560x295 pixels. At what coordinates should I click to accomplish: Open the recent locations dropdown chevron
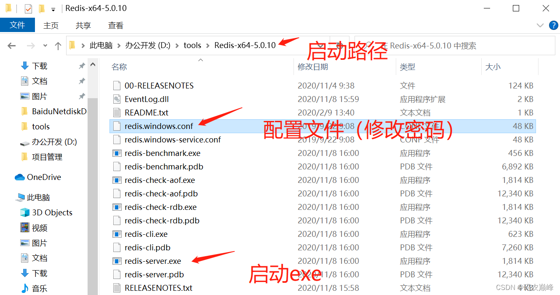pos(45,45)
